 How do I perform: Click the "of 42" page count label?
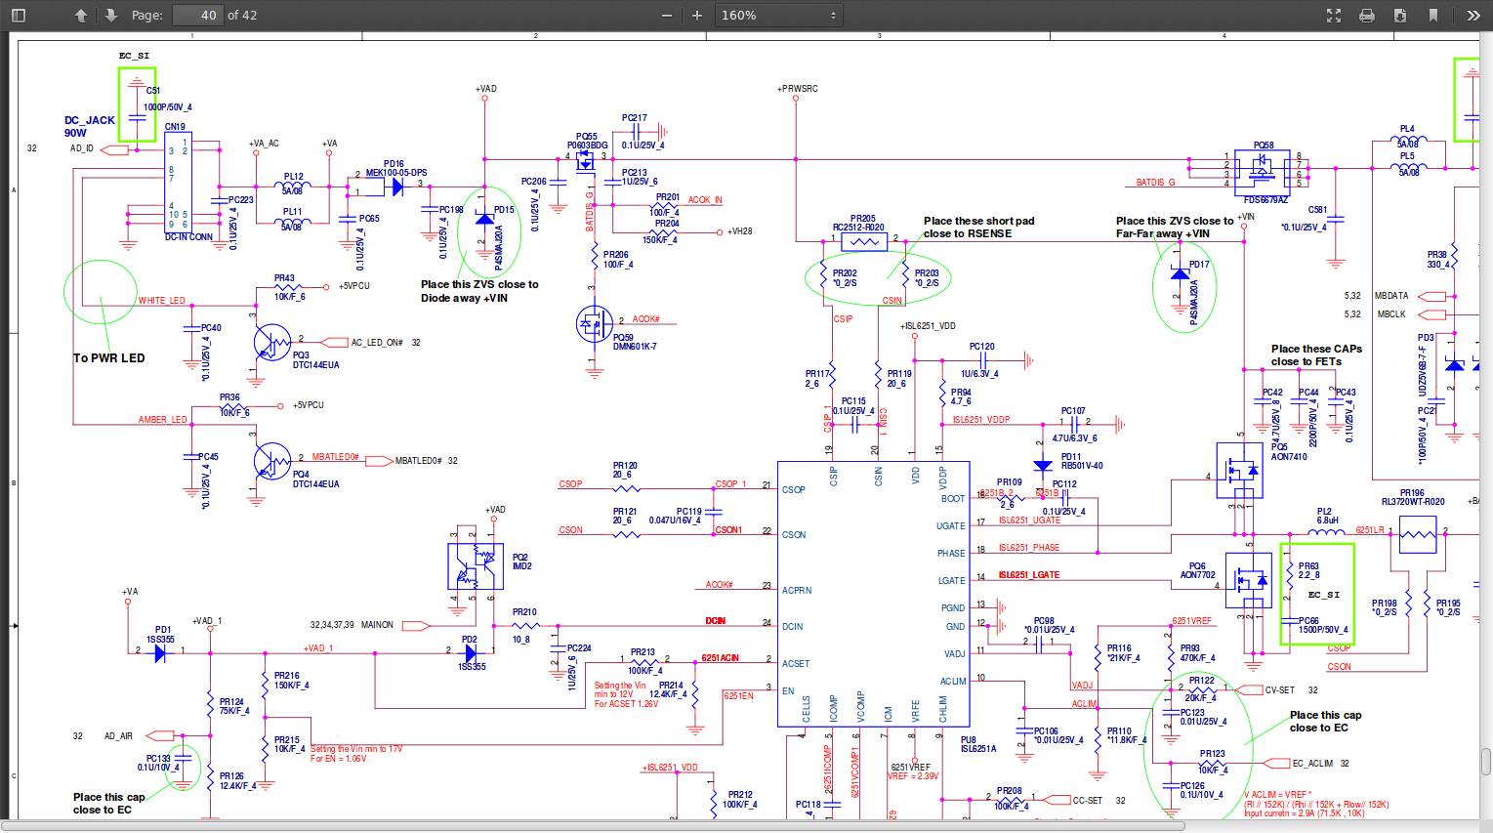click(x=242, y=16)
